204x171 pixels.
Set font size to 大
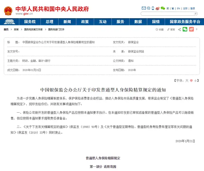tap(187, 80)
